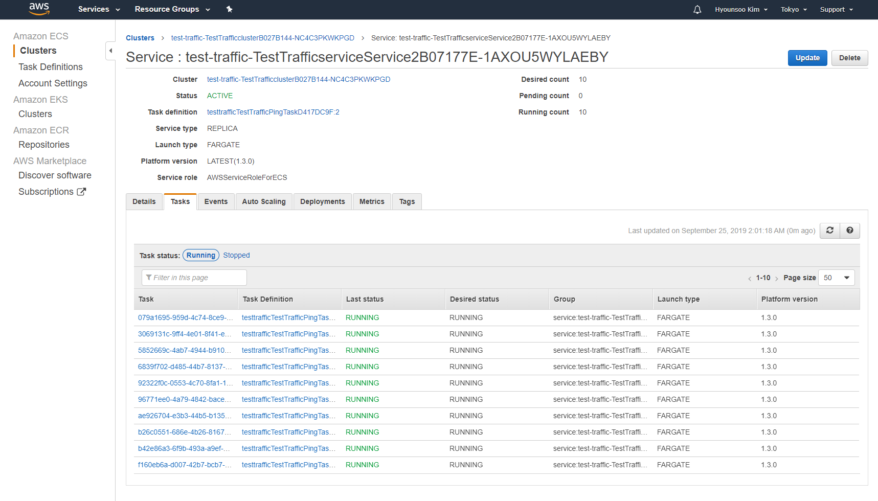Open task 92322f0c-0553-4c70-8fa1
Screen dimensions: 878x501
tap(185, 383)
